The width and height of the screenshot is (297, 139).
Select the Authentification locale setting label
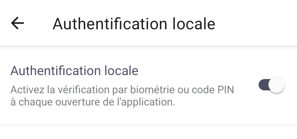(74, 71)
